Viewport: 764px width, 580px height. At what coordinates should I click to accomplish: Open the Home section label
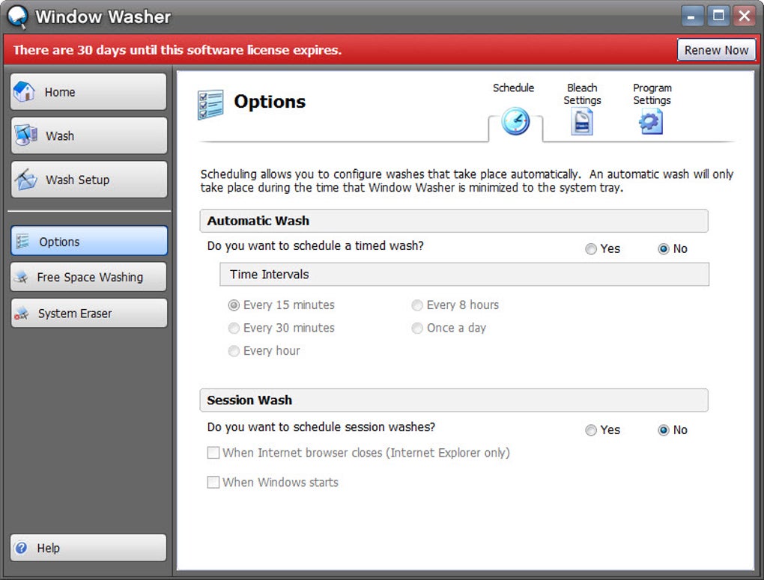click(60, 92)
